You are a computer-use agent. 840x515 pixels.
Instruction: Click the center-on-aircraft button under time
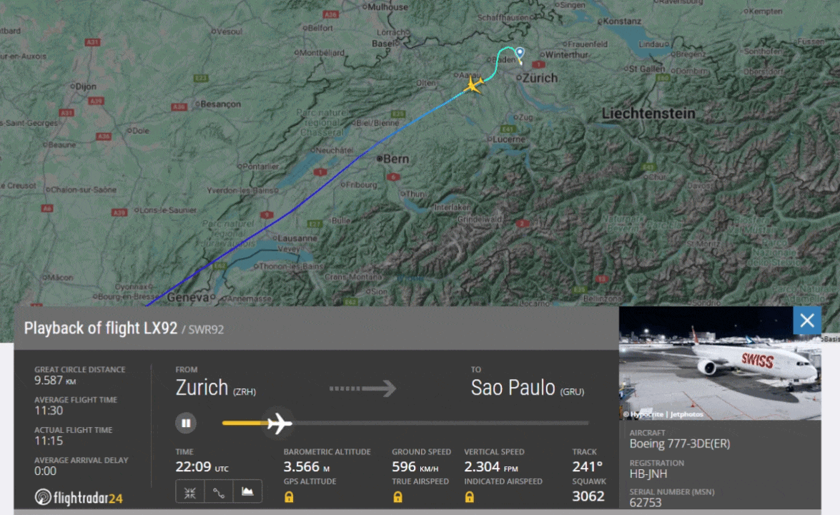[x=190, y=491]
